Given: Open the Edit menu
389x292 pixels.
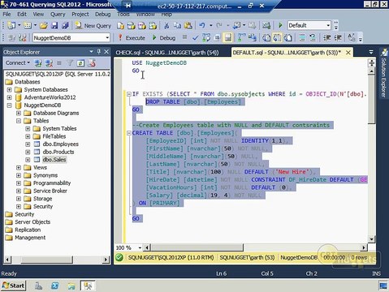Looking at the screenshot, I should tap(22, 15).
